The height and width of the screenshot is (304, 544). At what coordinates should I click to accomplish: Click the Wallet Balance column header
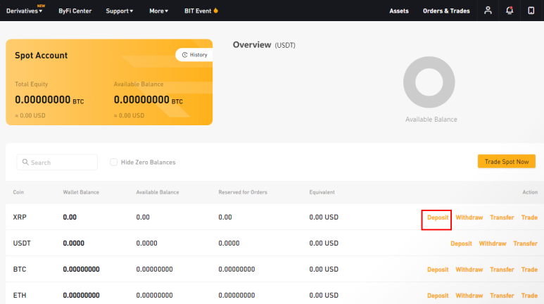(x=81, y=192)
